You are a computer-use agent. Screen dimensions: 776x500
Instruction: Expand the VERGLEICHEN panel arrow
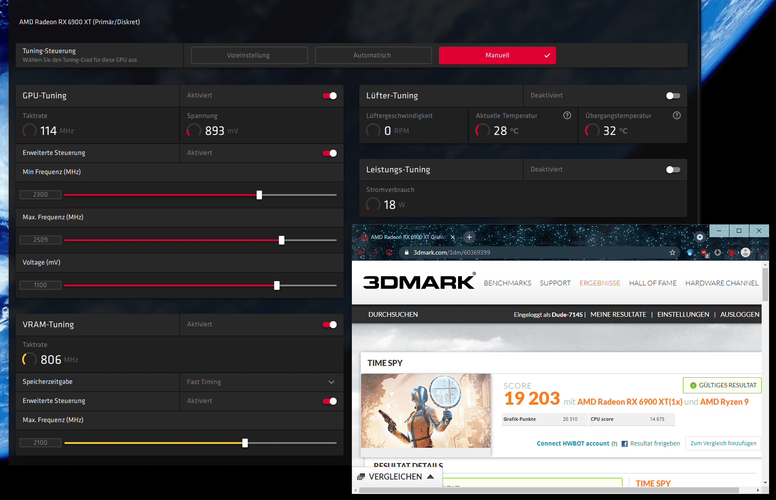[431, 477]
